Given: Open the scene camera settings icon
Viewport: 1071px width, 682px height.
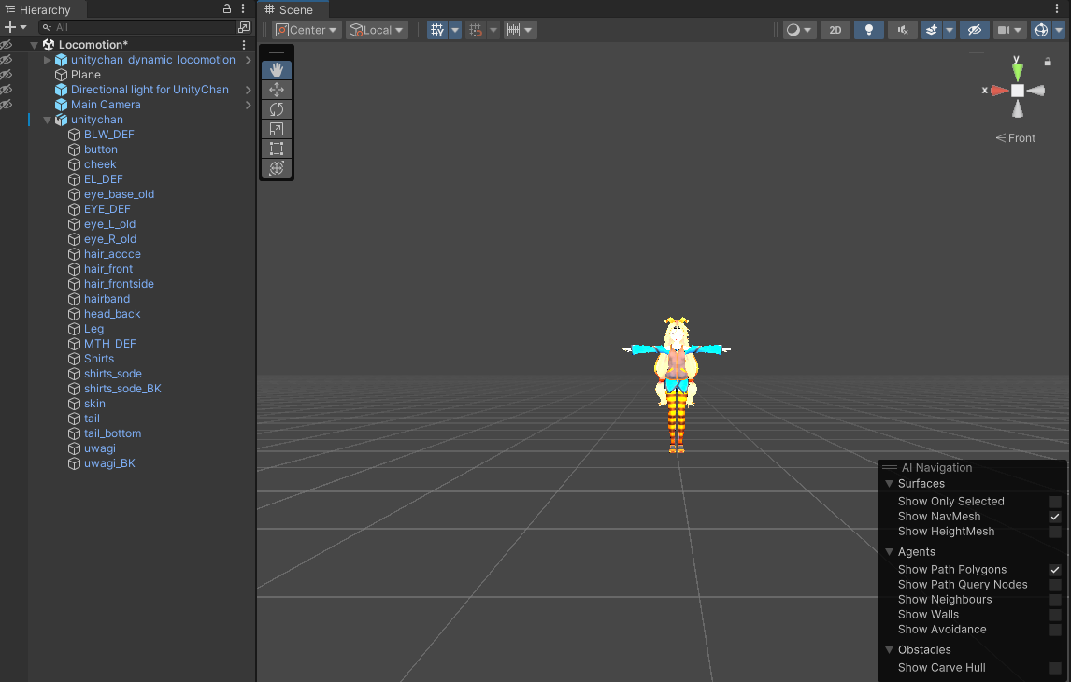Looking at the screenshot, I should 1004,30.
